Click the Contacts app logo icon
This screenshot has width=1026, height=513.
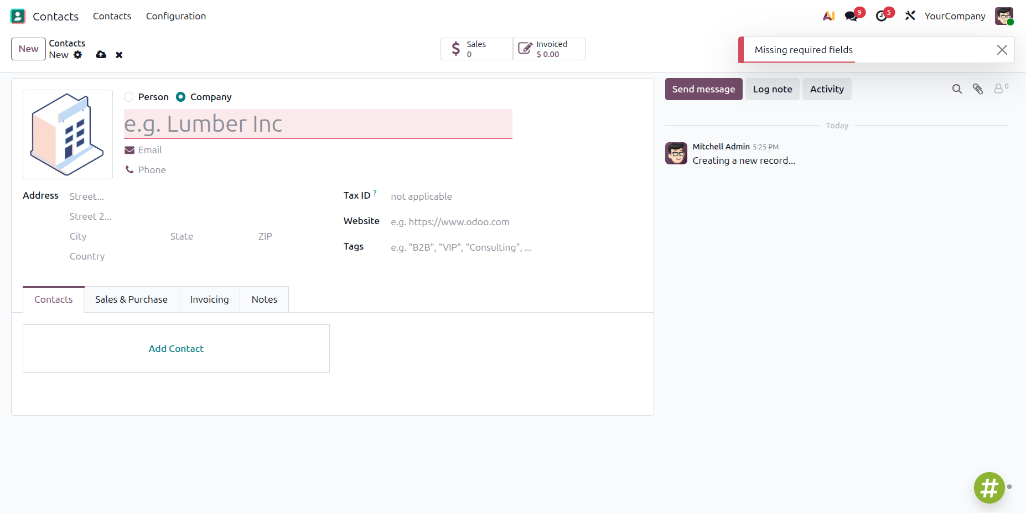click(x=18, y=16)
